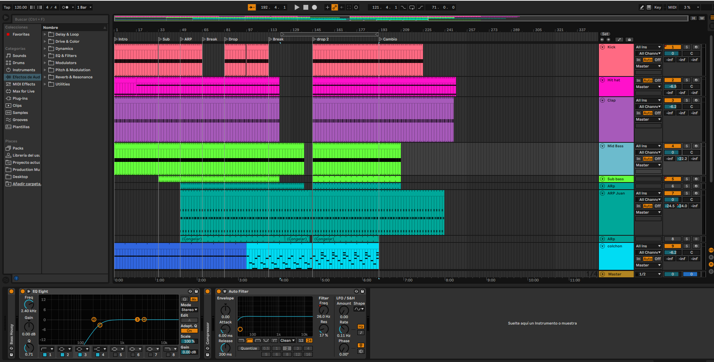Arm the Clap track for recording
714x362 pixels.
[x=696, y=100]
